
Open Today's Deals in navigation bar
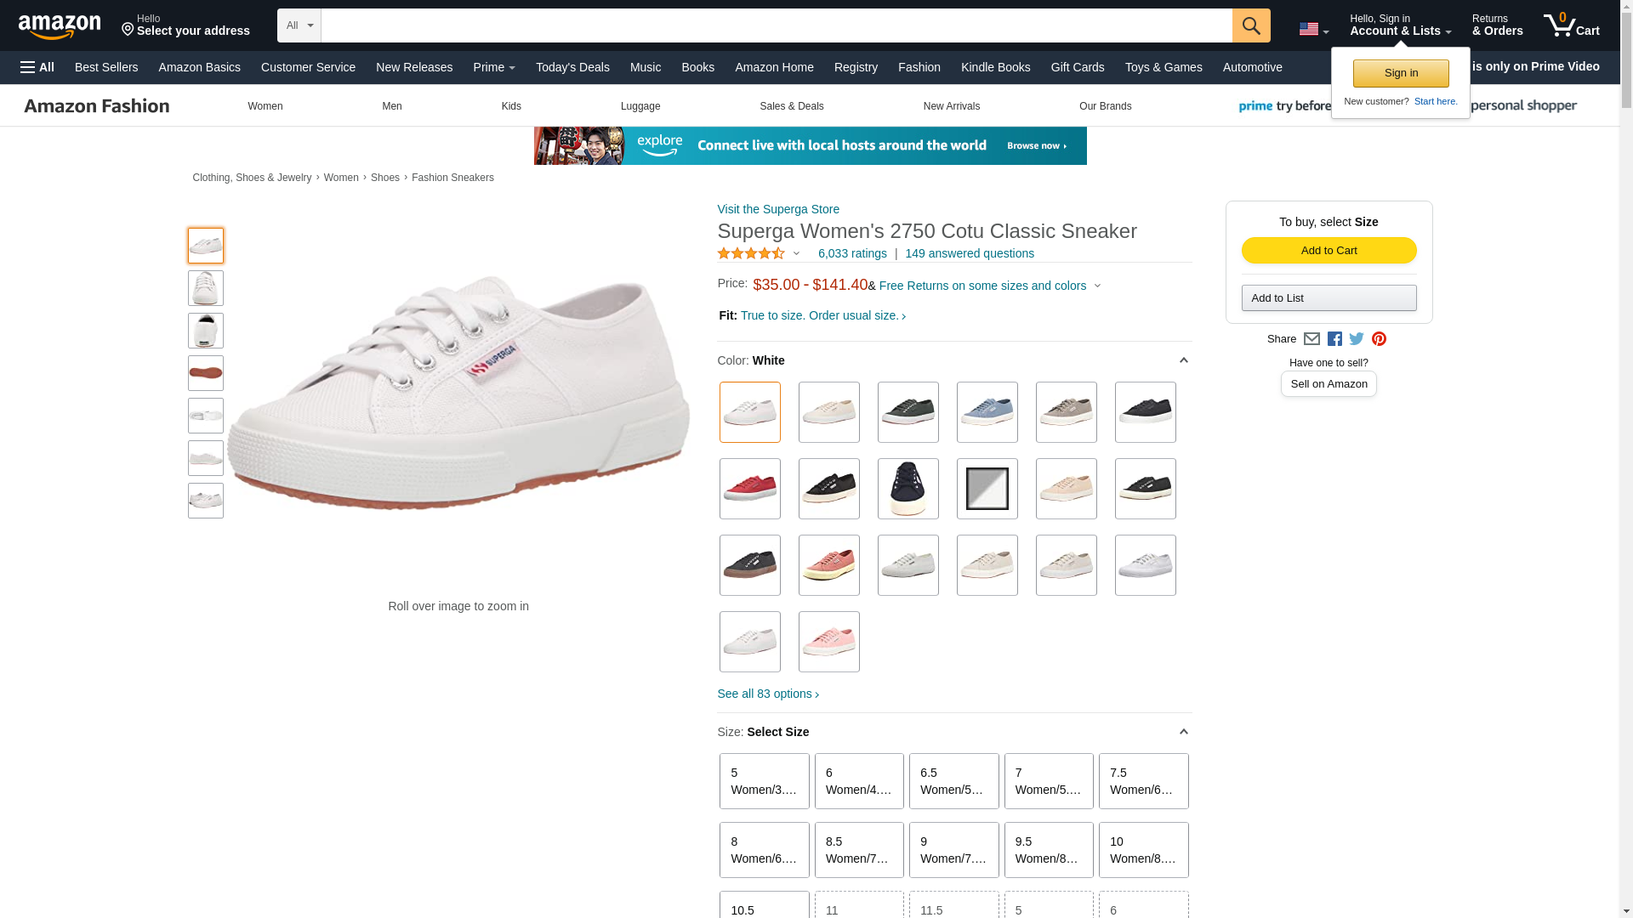[x=572, y=67]
